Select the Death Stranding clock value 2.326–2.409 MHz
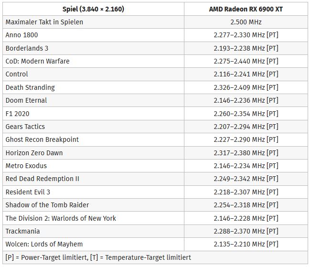Screen dimensions: 311x267 (246, 87)
